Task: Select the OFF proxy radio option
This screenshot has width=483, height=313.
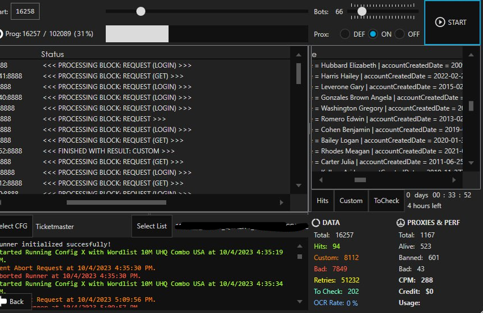Action: 400,34
